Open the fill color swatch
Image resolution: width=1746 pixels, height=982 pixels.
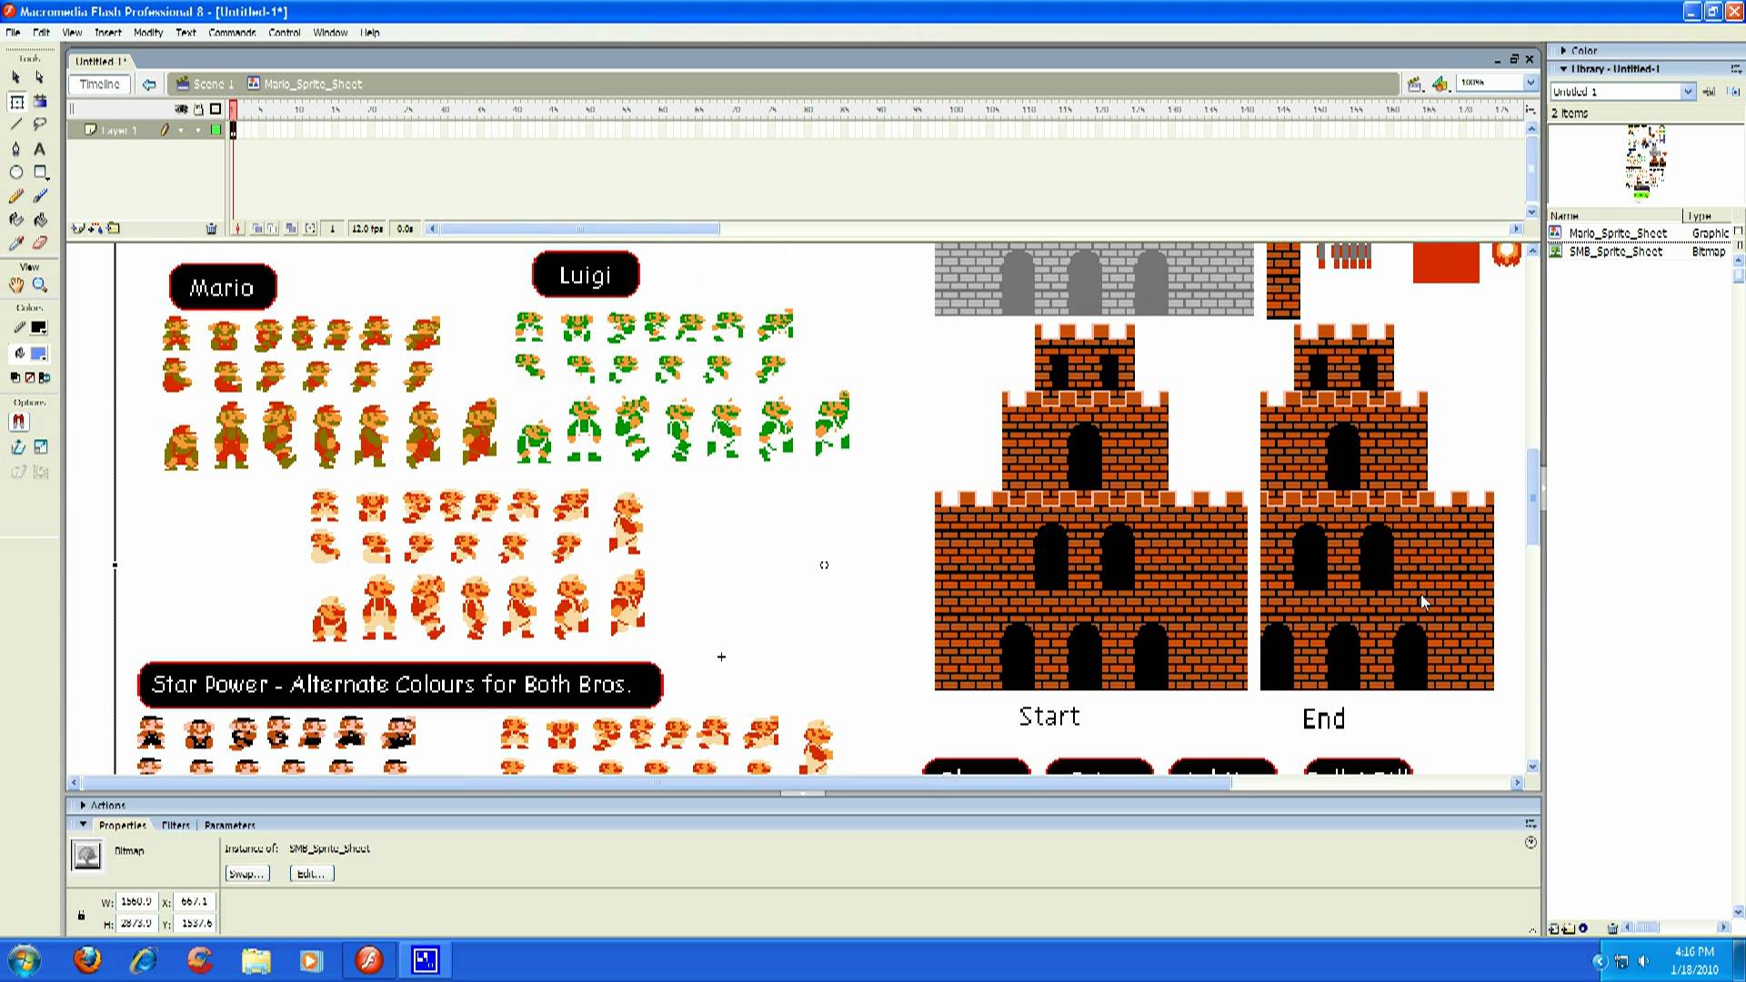[x=39, y=354]
